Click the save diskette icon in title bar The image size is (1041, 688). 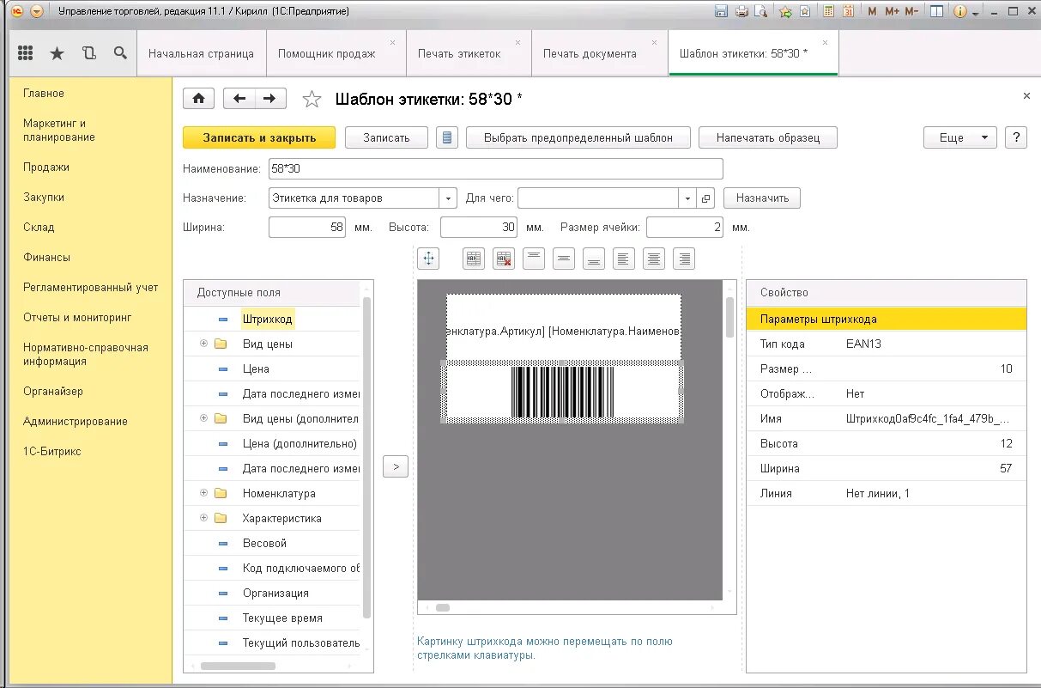click(x=722, y=11)
